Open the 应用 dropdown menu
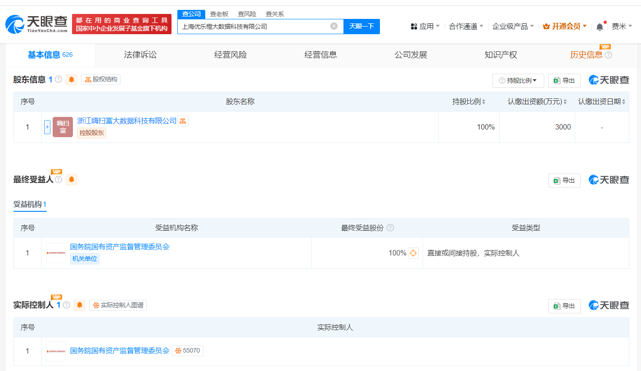This screenshot has width=641, height=371. (425, 27)
